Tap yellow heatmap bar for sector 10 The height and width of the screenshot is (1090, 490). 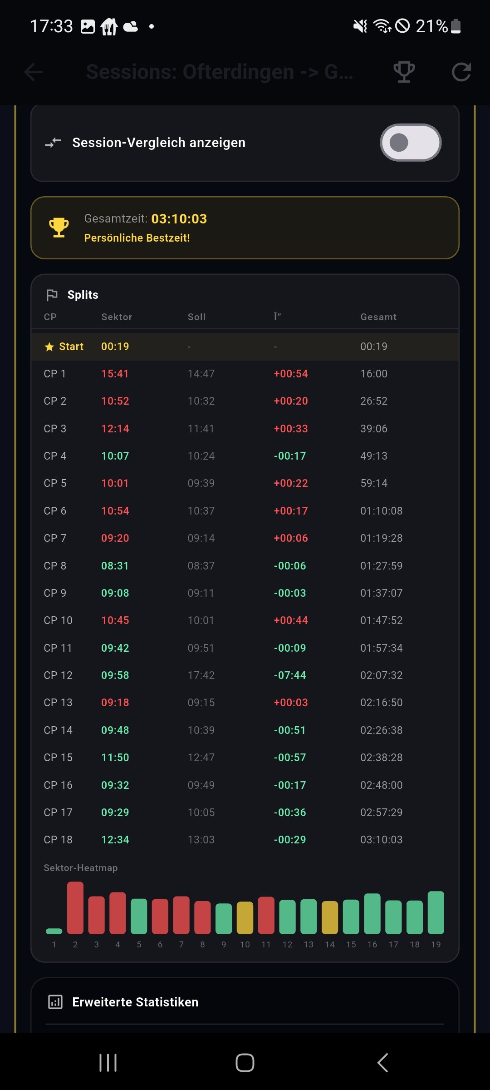coord(245,917)
